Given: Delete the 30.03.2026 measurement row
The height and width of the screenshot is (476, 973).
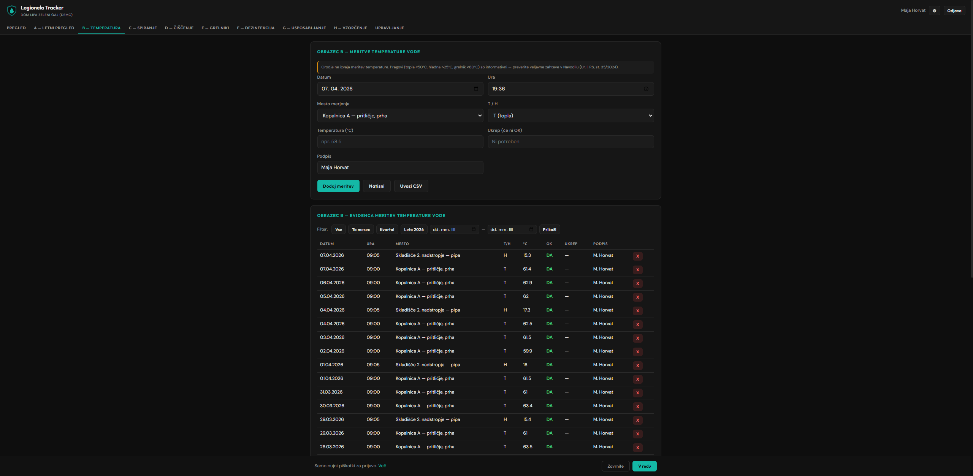Looking at the screenshot, I should pyautogui.click(x=637, y=406).
